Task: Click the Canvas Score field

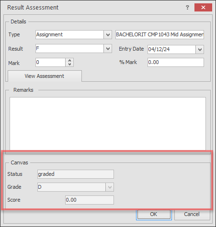Action: (x=90, y=200)
